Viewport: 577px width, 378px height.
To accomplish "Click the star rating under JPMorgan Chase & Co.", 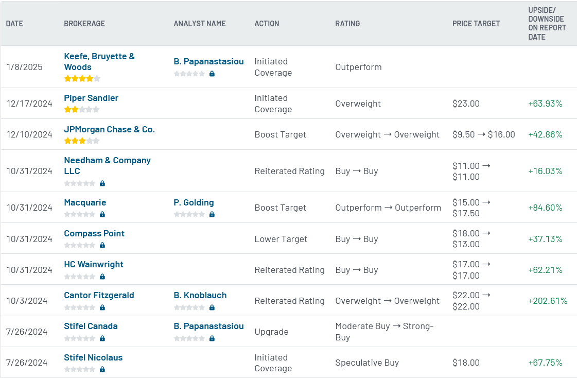I will (82, 141).
